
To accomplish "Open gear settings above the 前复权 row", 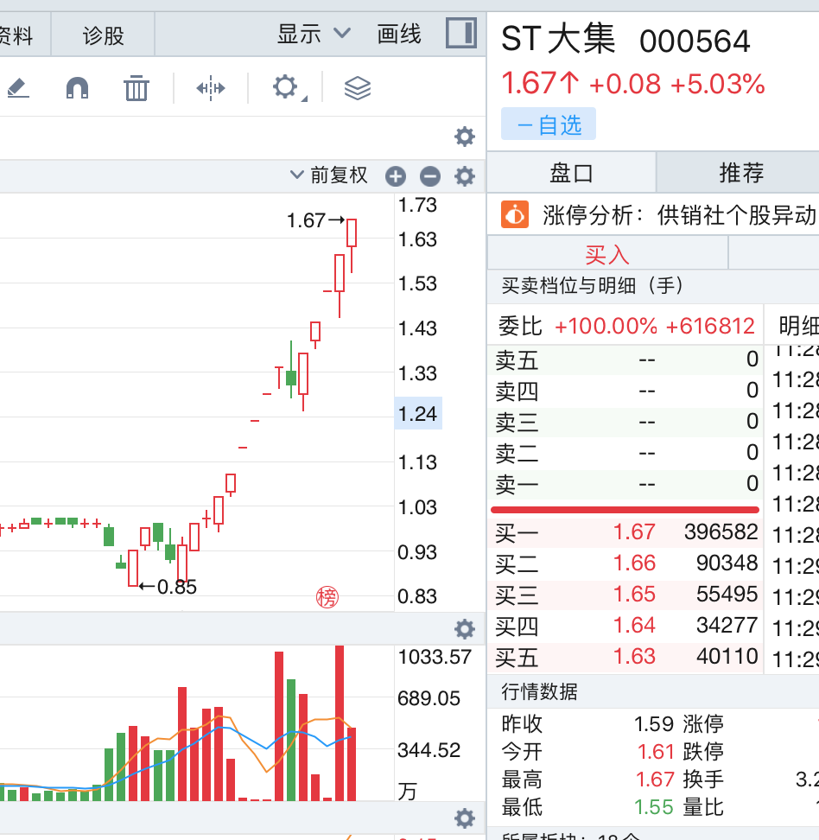I will click(x=465, y=137).
